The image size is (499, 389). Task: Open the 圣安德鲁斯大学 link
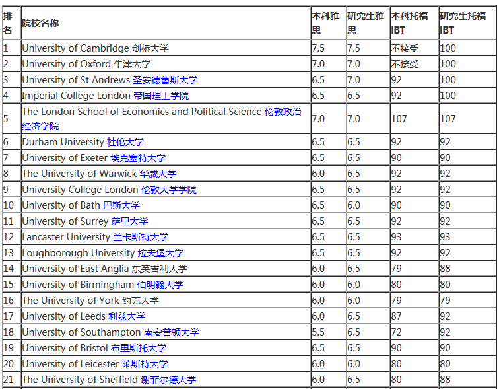coord(165,79)
